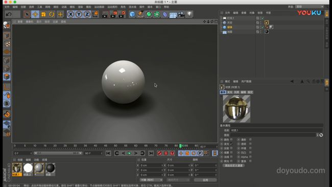Click the preview range slider bar
Viewport: 332px width, 187px height.
[x=58, y=153]
